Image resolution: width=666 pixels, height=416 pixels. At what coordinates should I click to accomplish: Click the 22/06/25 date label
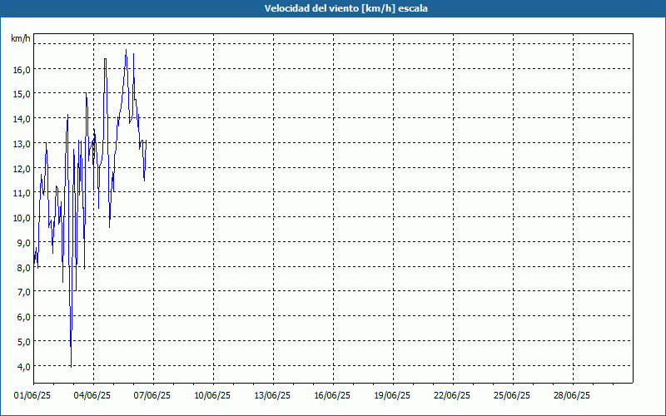[452, 396]
